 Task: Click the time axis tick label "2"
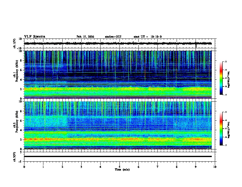point(62,167)
